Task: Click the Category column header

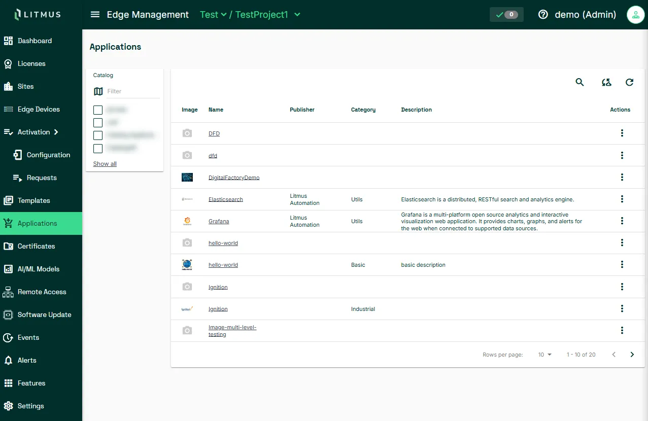Action: pos(363,110)
